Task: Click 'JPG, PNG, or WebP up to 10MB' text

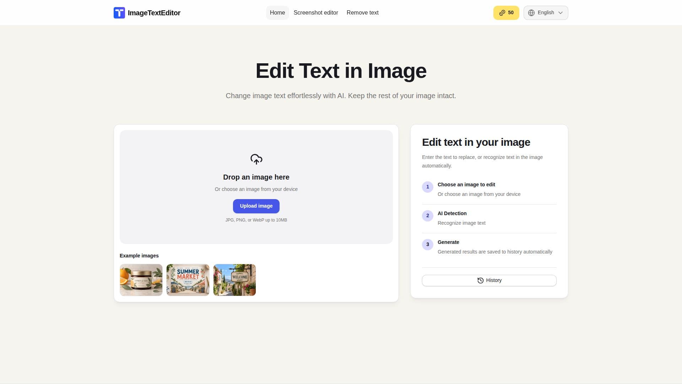Action: click(256, 220)
